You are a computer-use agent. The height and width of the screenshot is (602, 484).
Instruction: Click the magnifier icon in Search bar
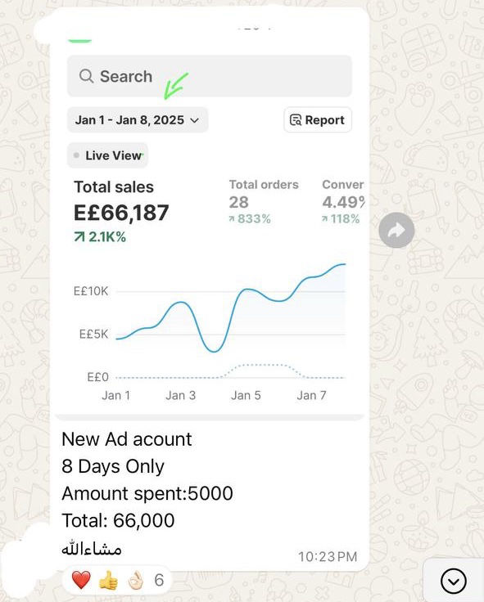(x=87, y=76)
